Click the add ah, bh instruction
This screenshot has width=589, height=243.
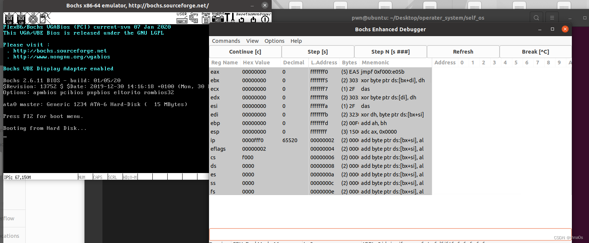coord(374,123)
